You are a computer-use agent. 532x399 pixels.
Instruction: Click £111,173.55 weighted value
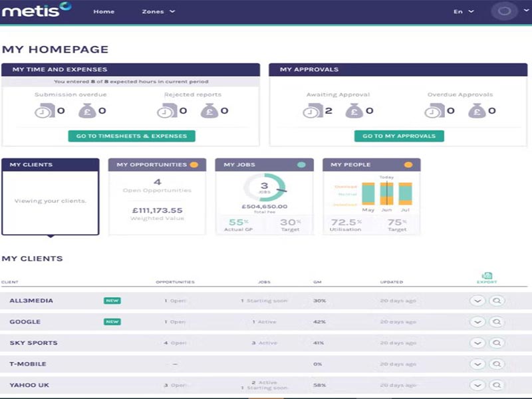click(157, 210)
